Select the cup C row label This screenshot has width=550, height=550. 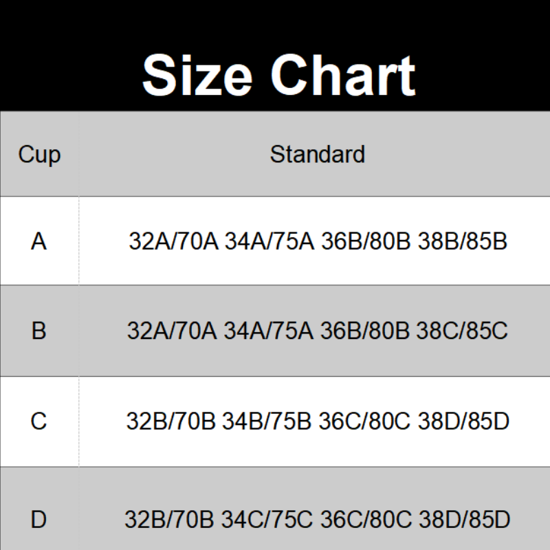pyautogui.click(x=39, y=421)
